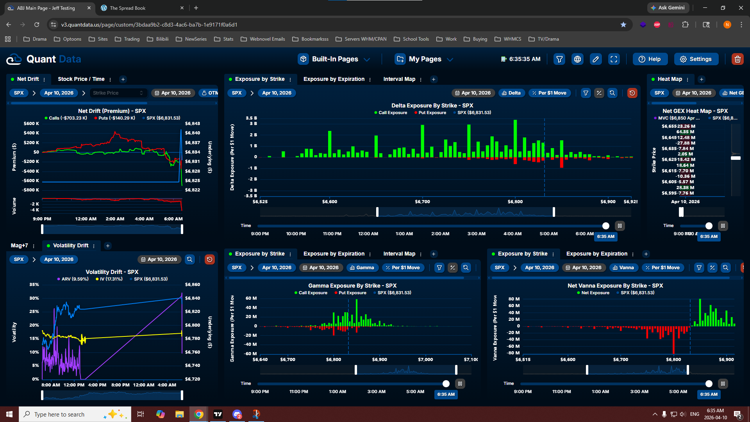Reset Delta Exposure chart with red icon

[x=632, y=93]
